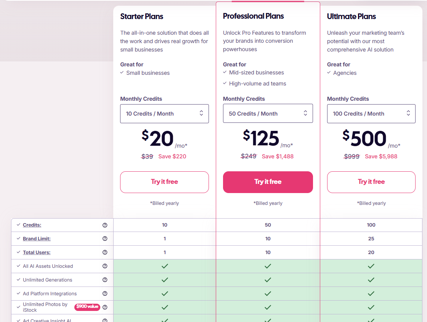The width and height of the screenshot is (427, 322).
Task: Click Unlimited Photos by iStock label
Action: click(x=45, y=307)
